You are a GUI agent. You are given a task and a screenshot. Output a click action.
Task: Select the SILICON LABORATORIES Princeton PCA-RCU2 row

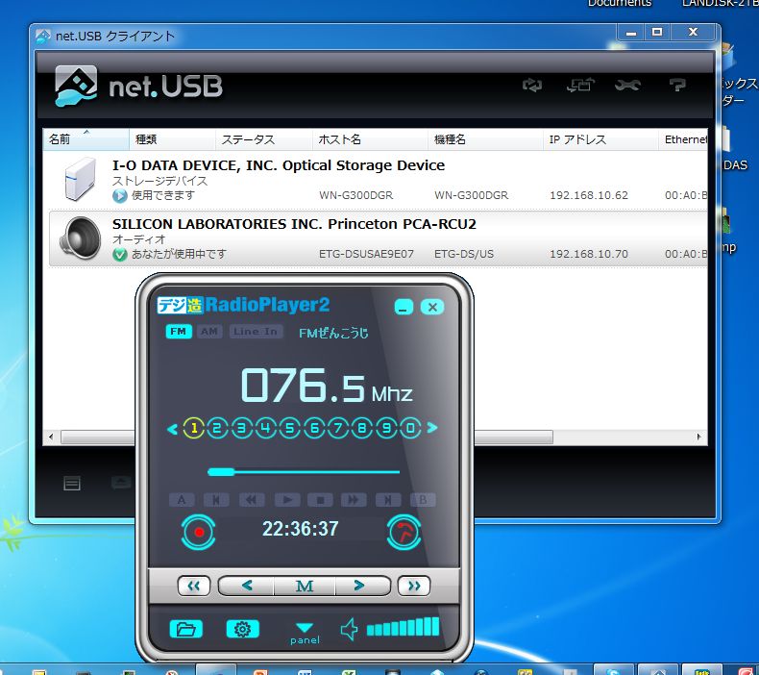click(x=378, y=238)
